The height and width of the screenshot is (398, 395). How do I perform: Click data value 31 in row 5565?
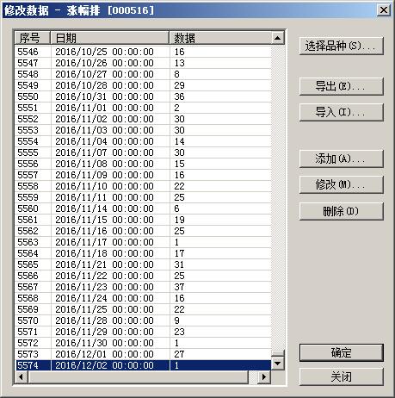click(179, 264)
